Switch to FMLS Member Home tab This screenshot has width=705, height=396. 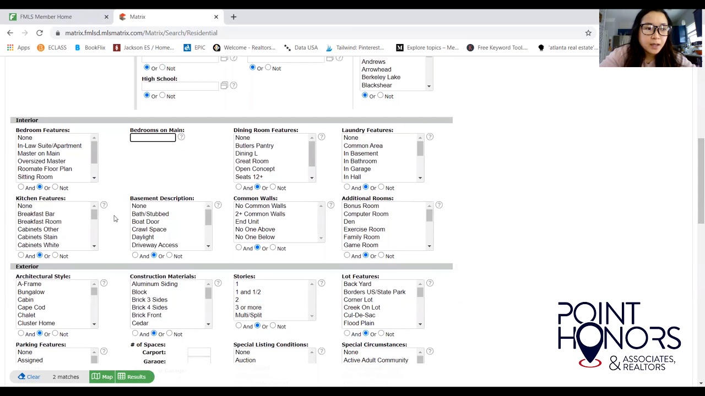(x=58, y=17)
